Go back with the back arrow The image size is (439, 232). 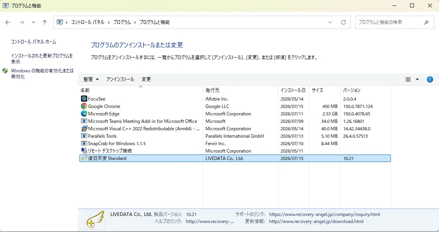(x=8, y=22)
